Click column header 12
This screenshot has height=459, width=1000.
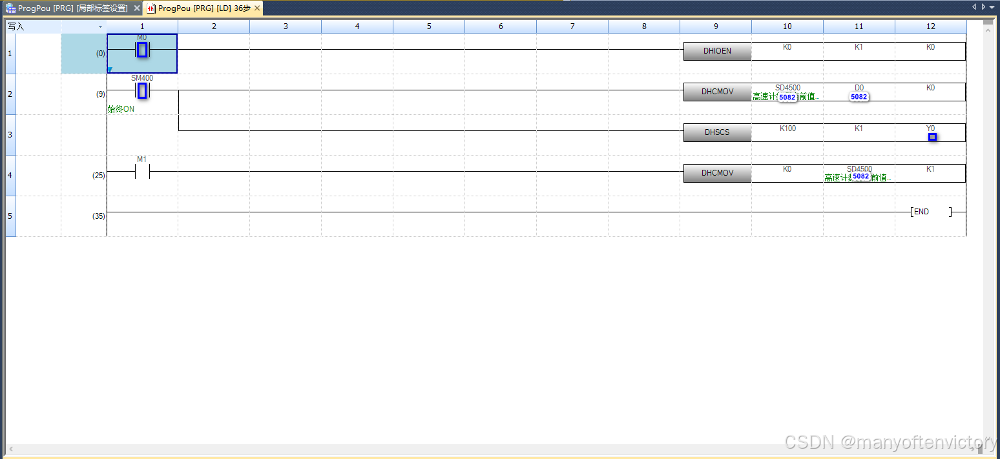point(931,26)
